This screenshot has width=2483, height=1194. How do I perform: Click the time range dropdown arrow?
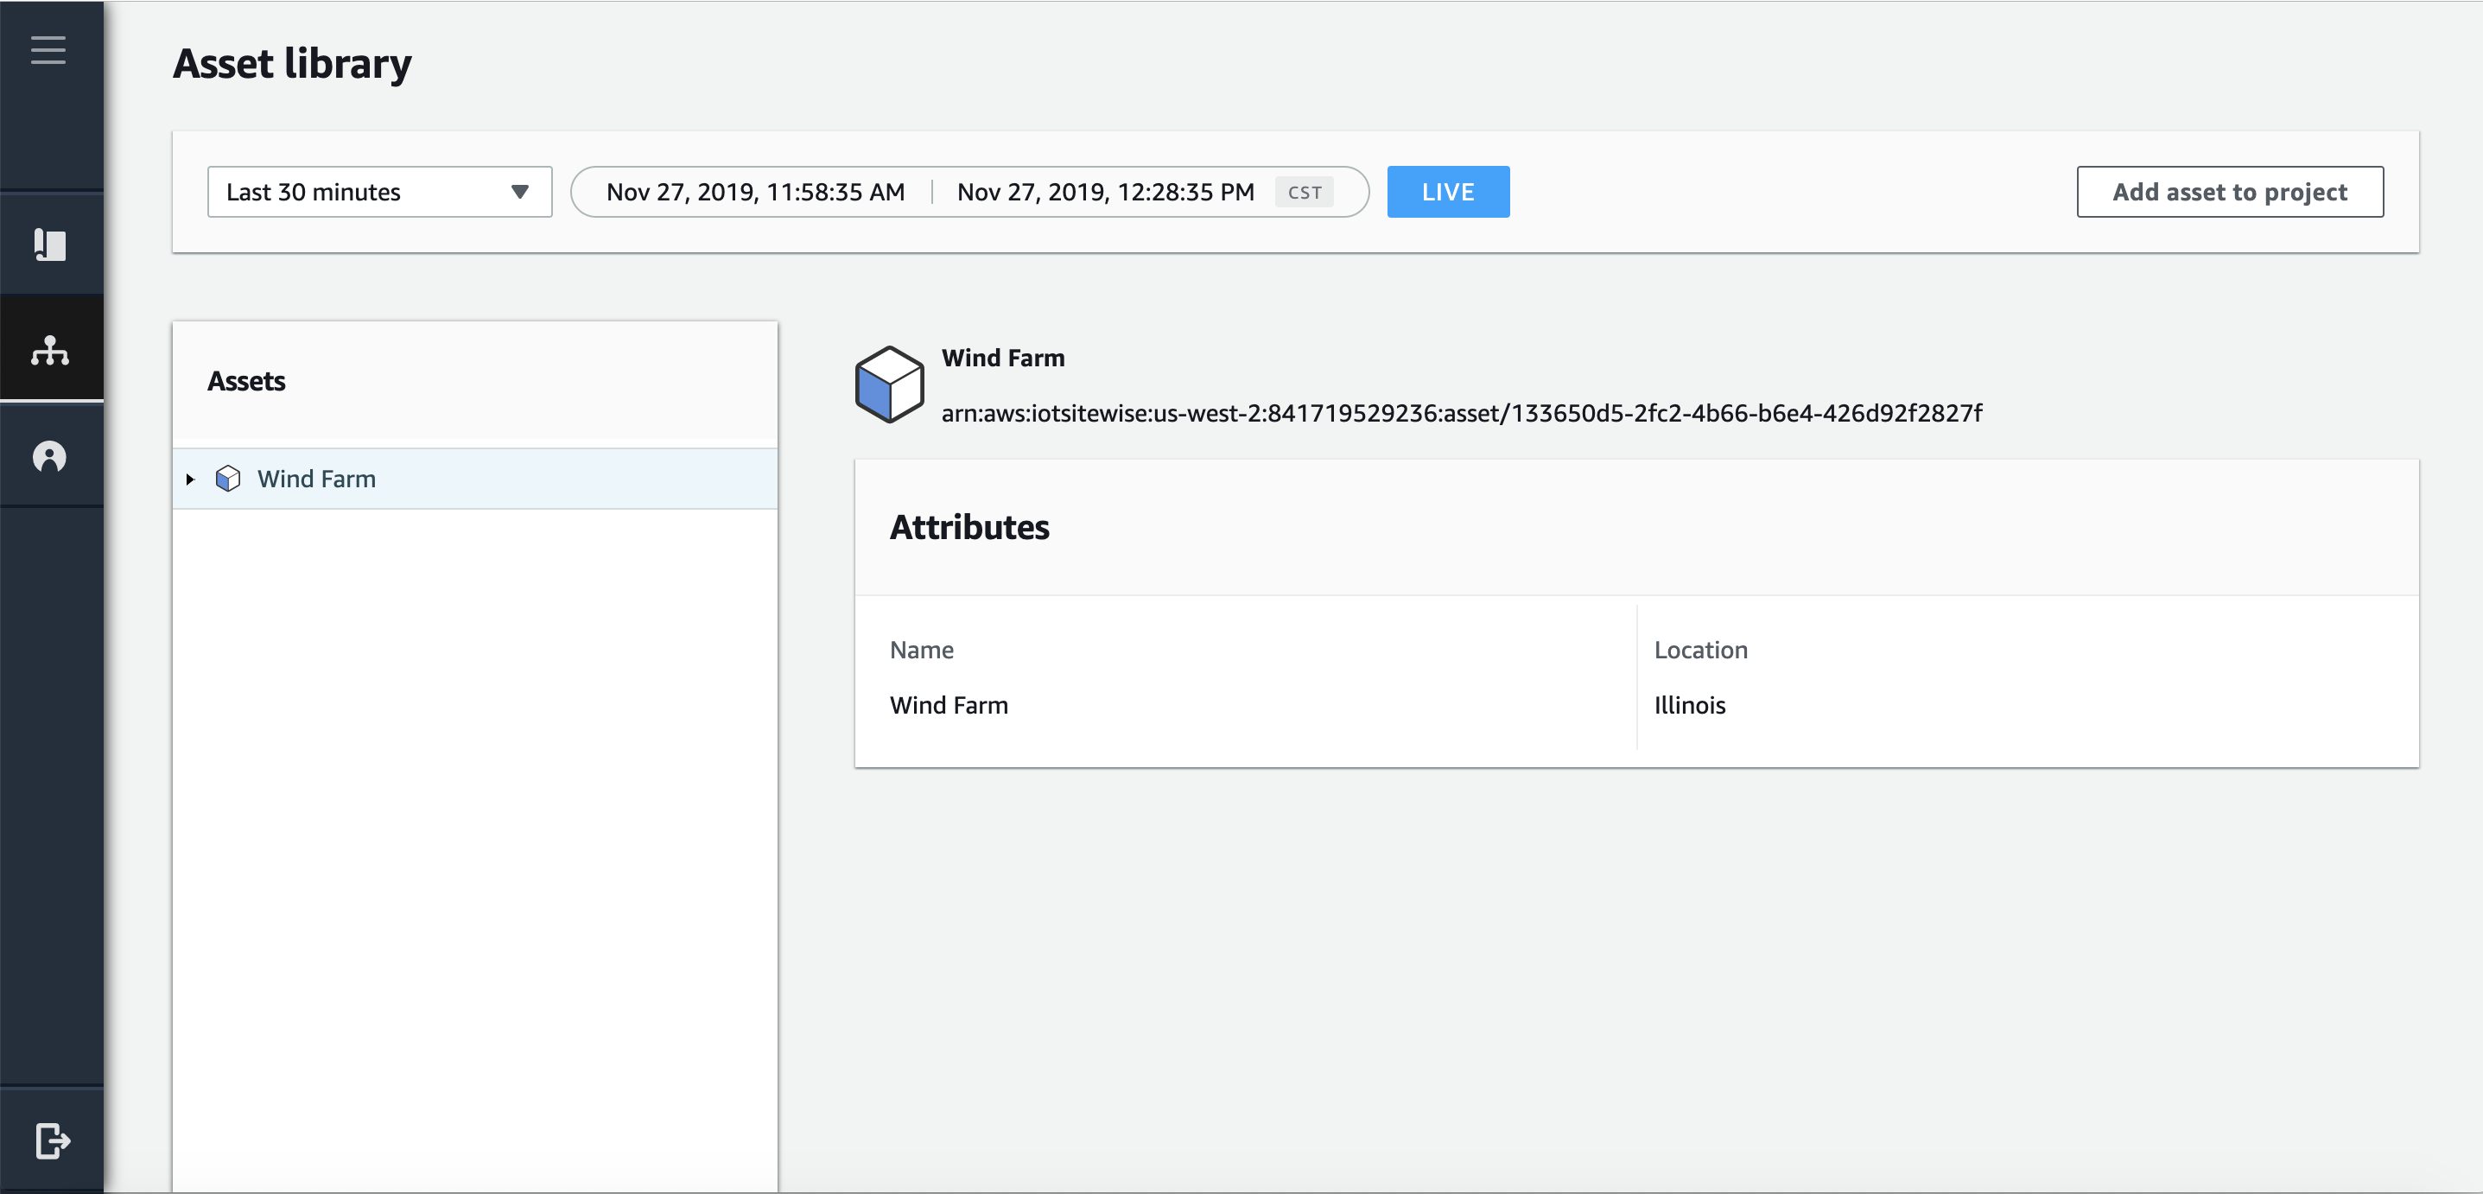pos(519,192)
